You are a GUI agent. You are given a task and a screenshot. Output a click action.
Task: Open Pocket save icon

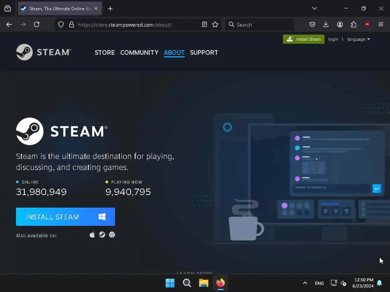(312, 24)
